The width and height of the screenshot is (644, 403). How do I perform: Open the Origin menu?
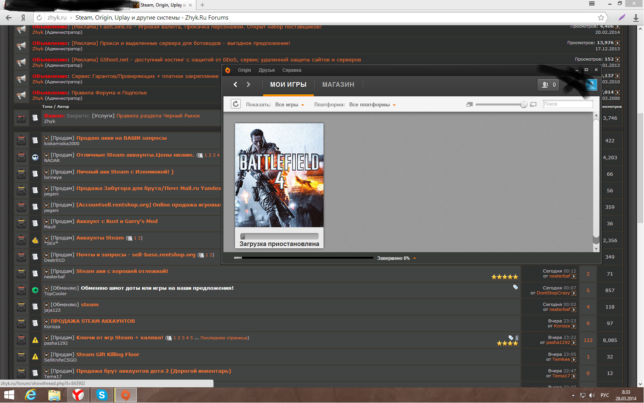[x=244, y=70]
